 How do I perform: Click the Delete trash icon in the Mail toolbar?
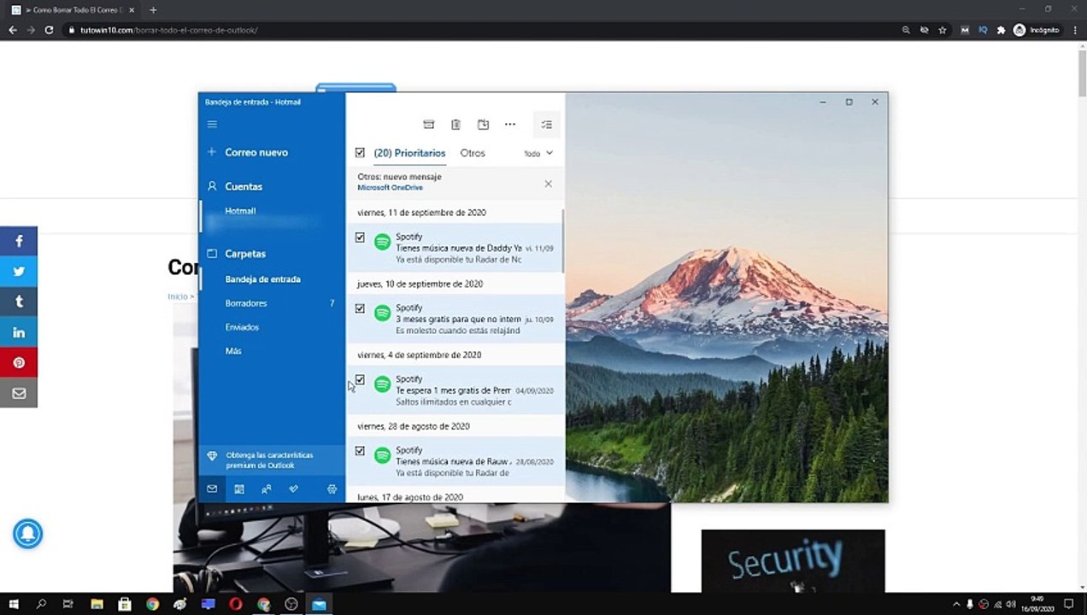pos(456,125)
